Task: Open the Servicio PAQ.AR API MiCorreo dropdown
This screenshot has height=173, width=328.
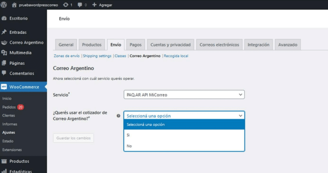Action: tap(184, 94)
